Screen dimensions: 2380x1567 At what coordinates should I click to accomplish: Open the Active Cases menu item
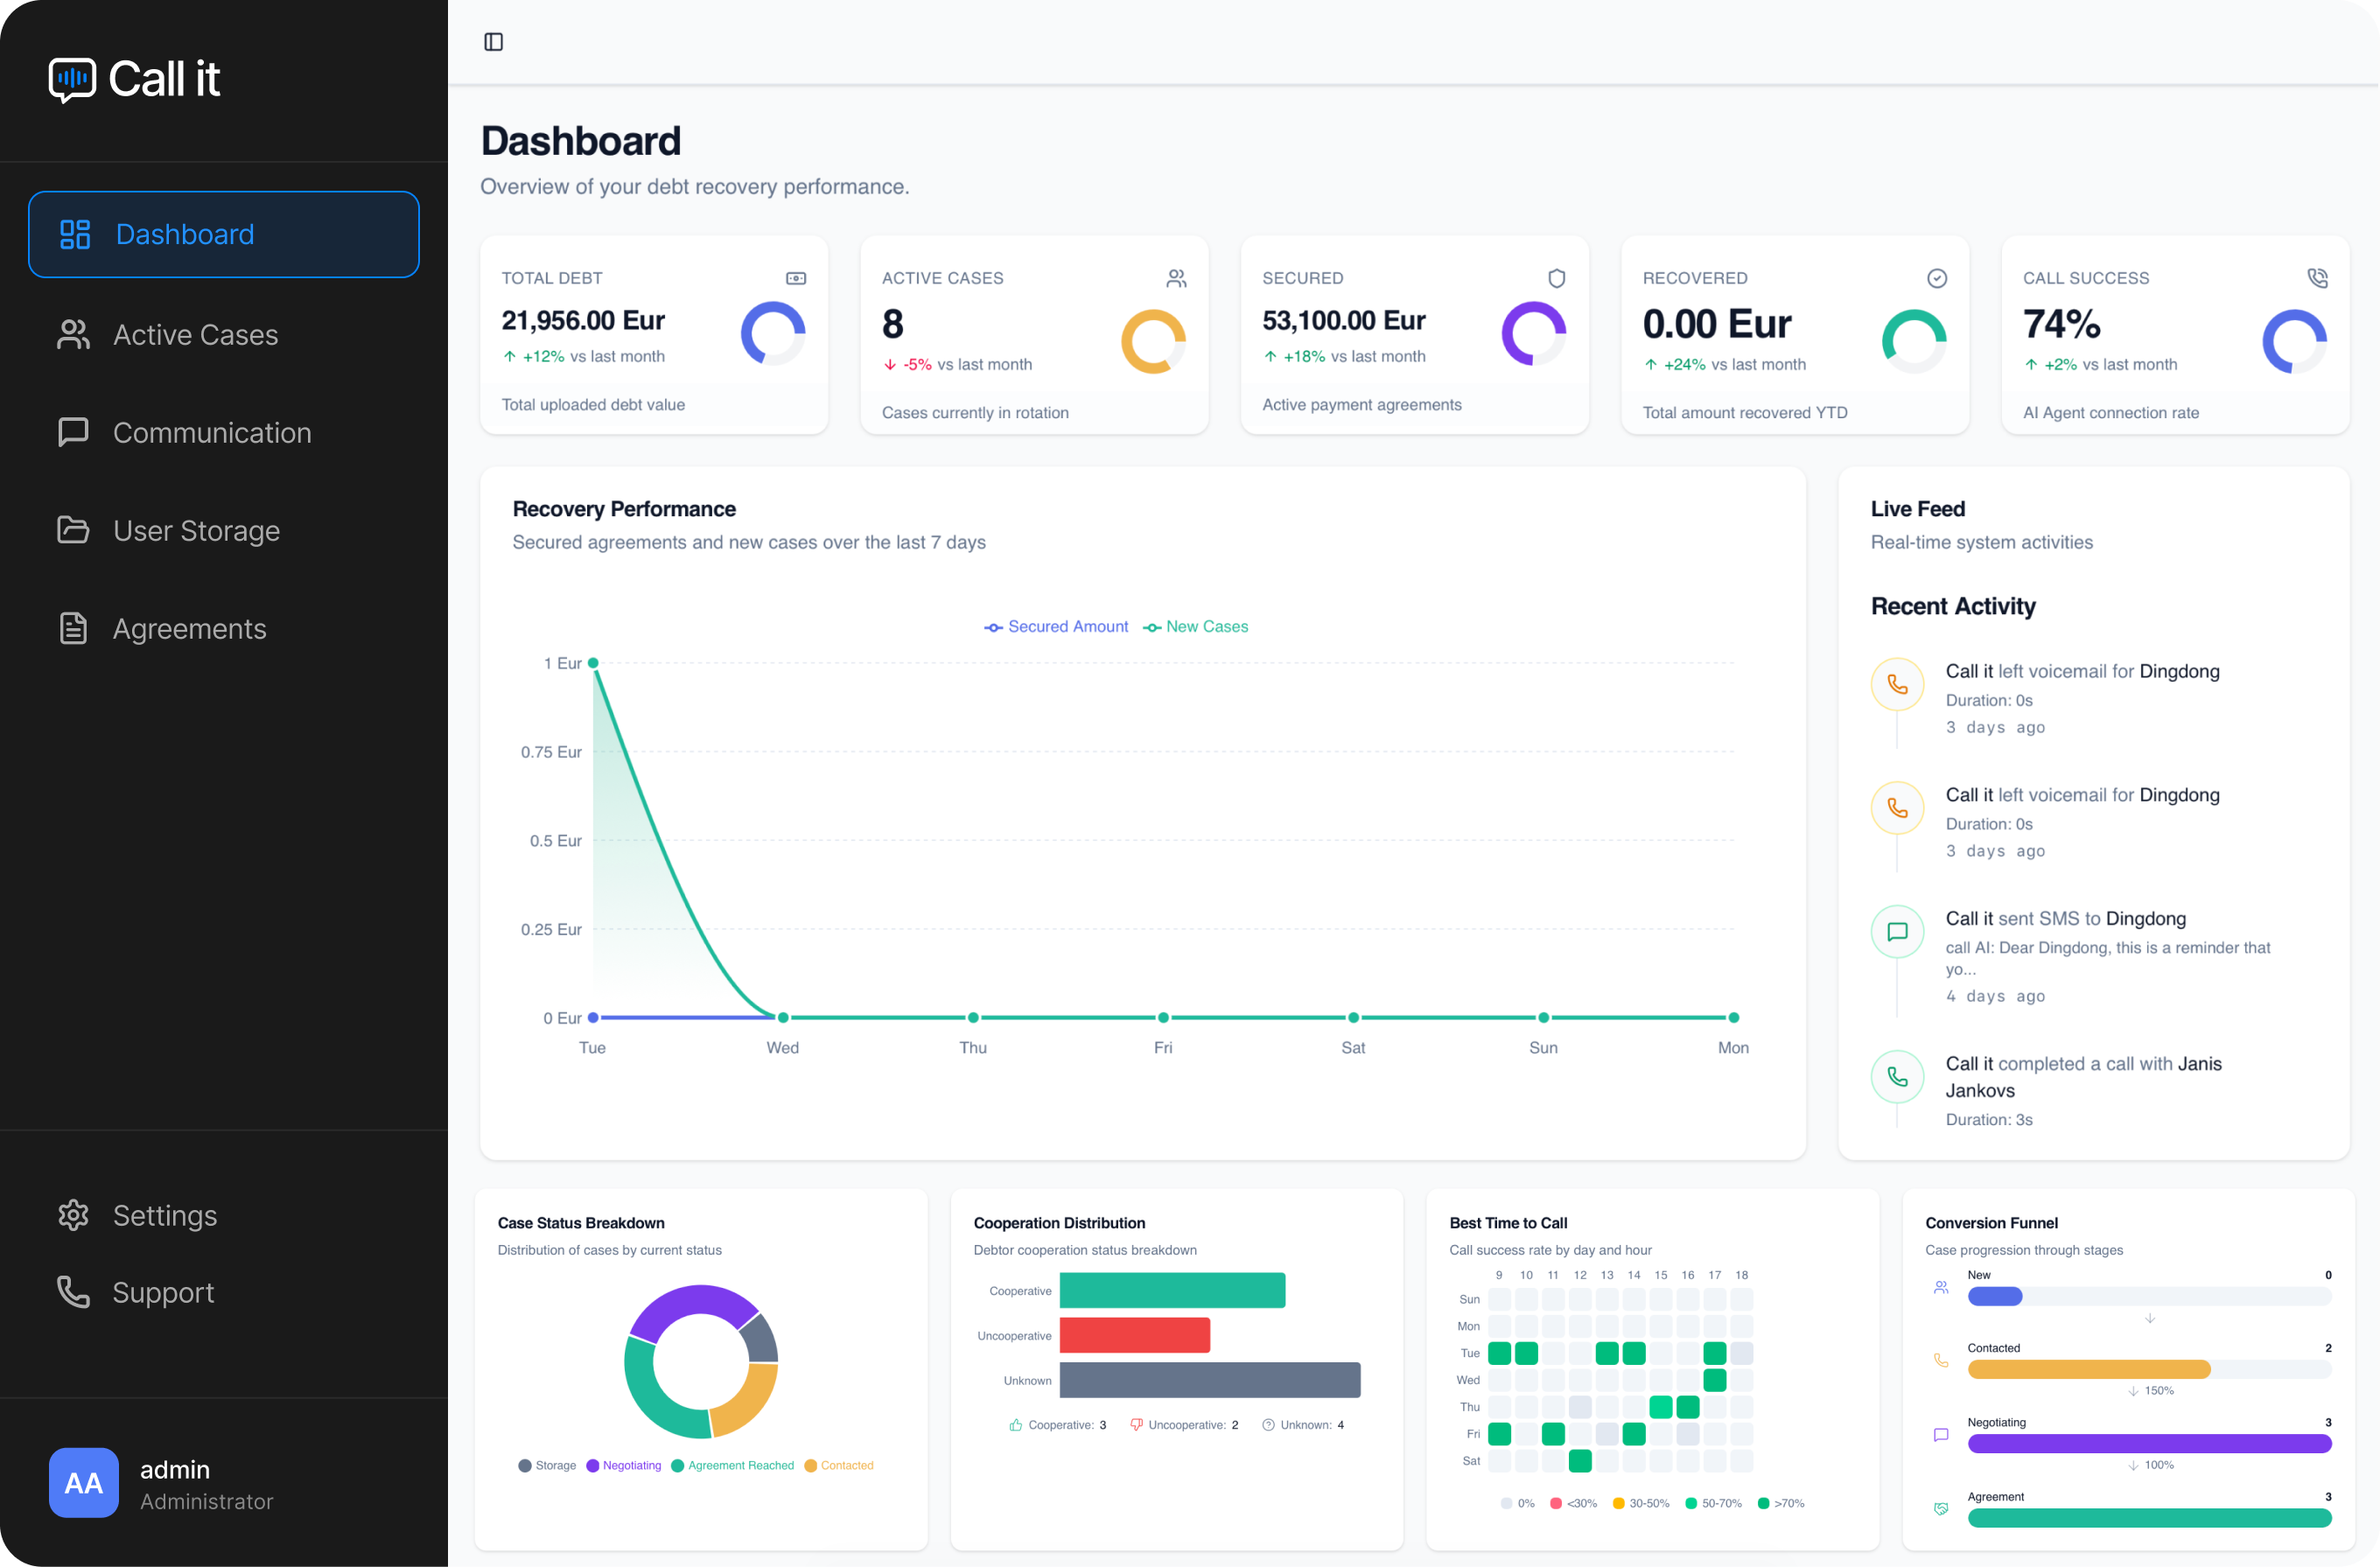click(195, 335)
